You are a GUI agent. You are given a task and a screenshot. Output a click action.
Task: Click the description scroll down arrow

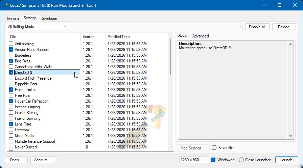click(x=290, y=136)
